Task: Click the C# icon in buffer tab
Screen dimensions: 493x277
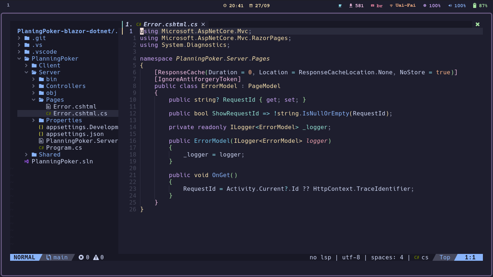Action: (x=139, y=25)
